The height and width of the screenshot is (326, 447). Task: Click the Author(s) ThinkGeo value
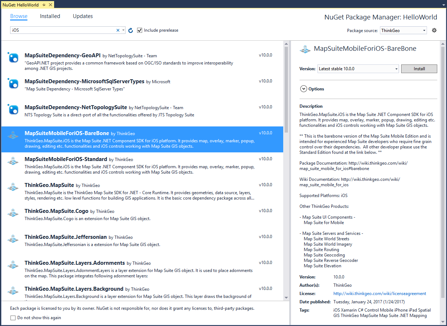[x=342, y=285]
